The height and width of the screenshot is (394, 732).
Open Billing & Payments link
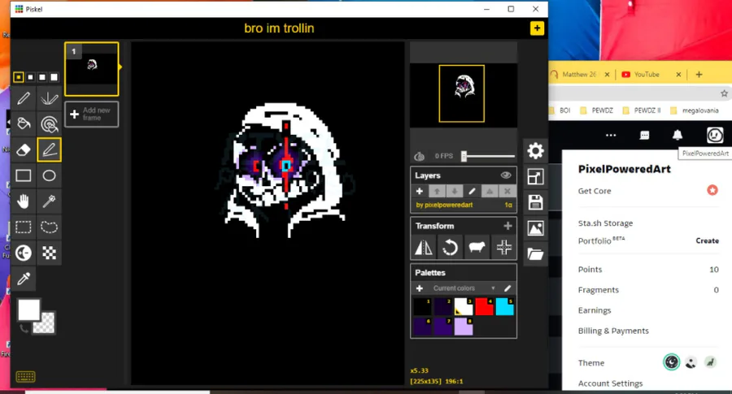(x=613, y=331)
